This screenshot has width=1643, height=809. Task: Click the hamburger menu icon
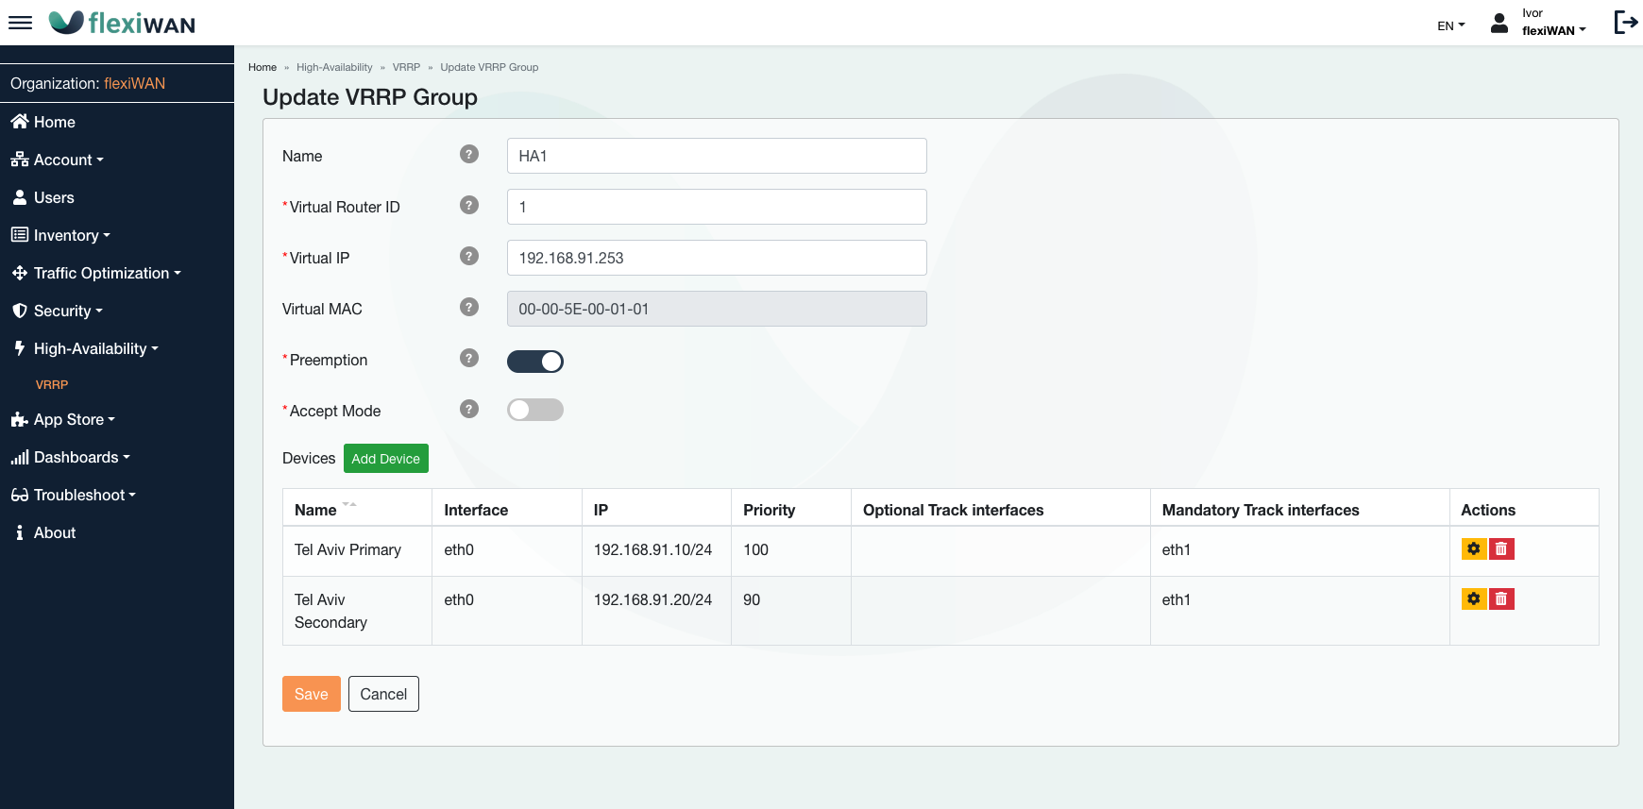20,23
